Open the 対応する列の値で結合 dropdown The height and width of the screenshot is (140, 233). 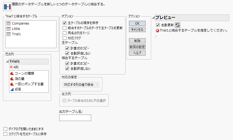[x=81, y=85]
